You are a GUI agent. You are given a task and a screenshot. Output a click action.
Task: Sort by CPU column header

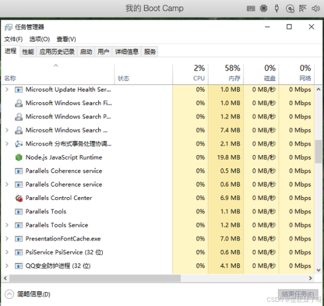190,74
